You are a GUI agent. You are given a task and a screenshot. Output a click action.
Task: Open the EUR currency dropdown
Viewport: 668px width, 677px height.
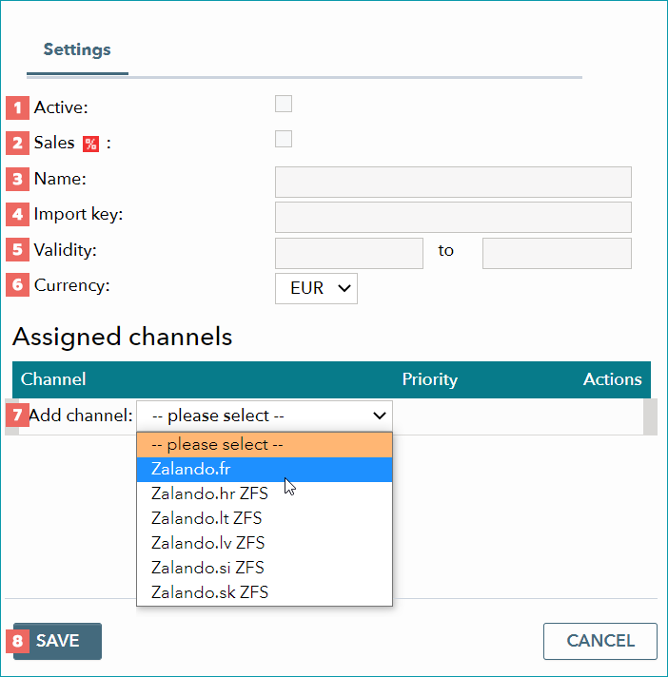316,288
